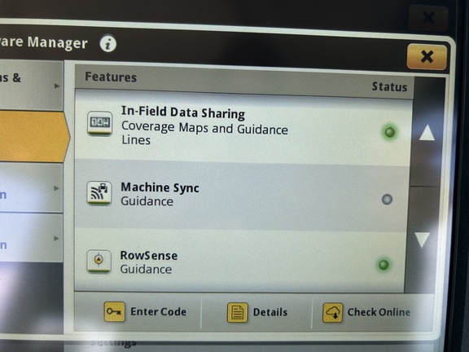
Task: Tap the scroll down arrow in features list
Action: pyautogui.click(x=423, y=240)
